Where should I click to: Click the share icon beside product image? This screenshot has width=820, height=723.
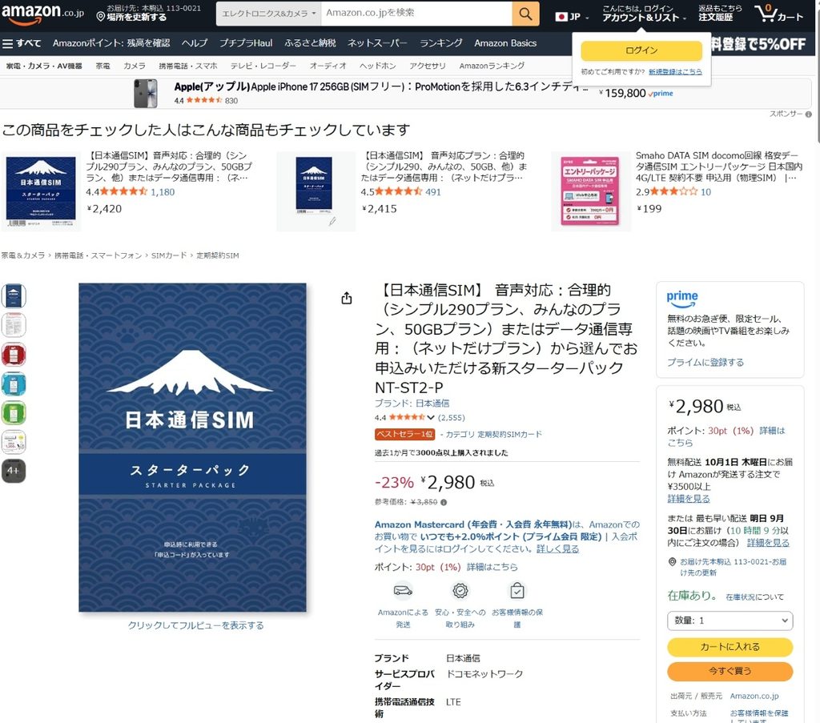[x=346, y=298]
